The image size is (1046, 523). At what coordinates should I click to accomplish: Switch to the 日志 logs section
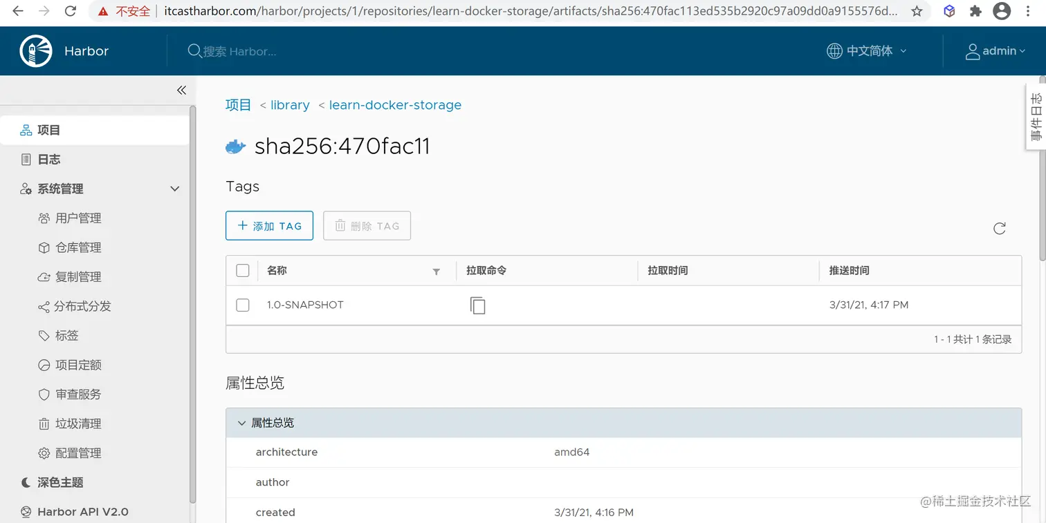tap(49, 159)
